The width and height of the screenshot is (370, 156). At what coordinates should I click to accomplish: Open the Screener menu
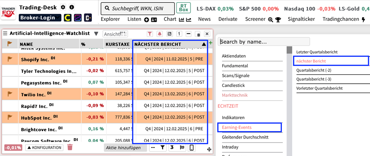255,19
